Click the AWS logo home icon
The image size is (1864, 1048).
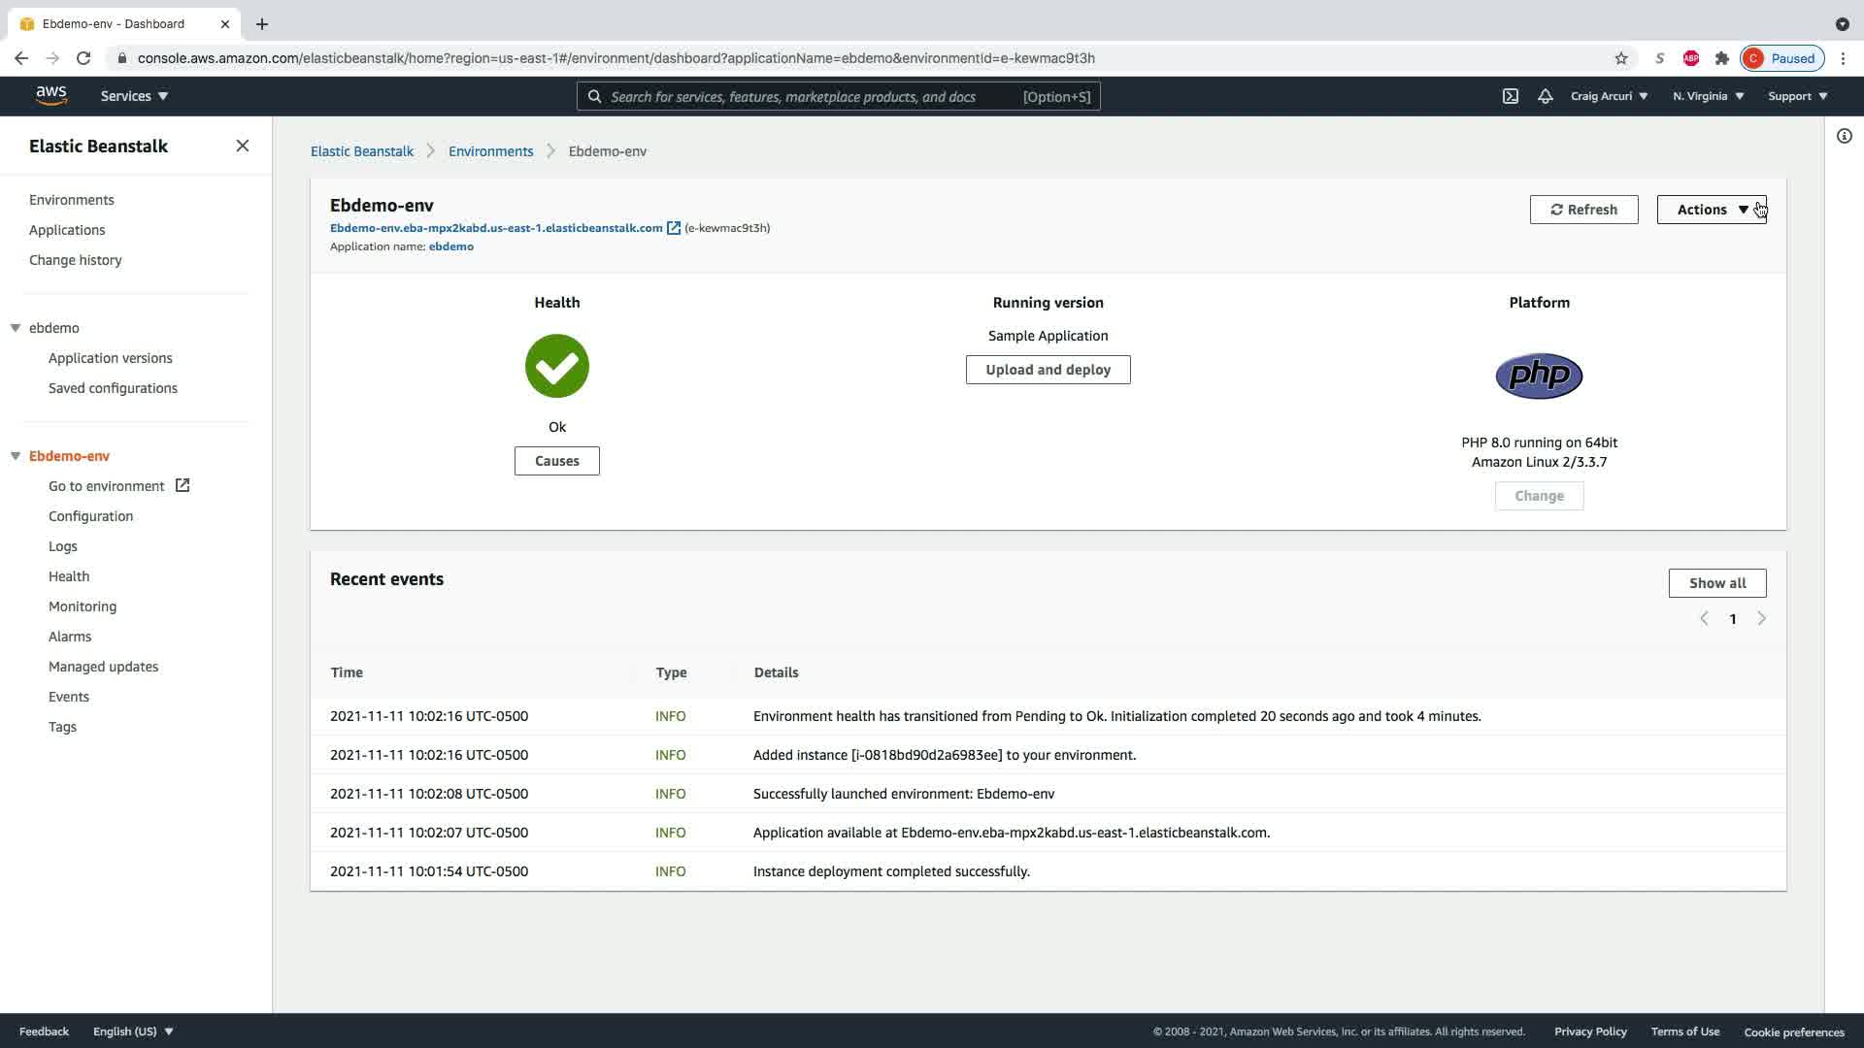(x=51, y=95)
